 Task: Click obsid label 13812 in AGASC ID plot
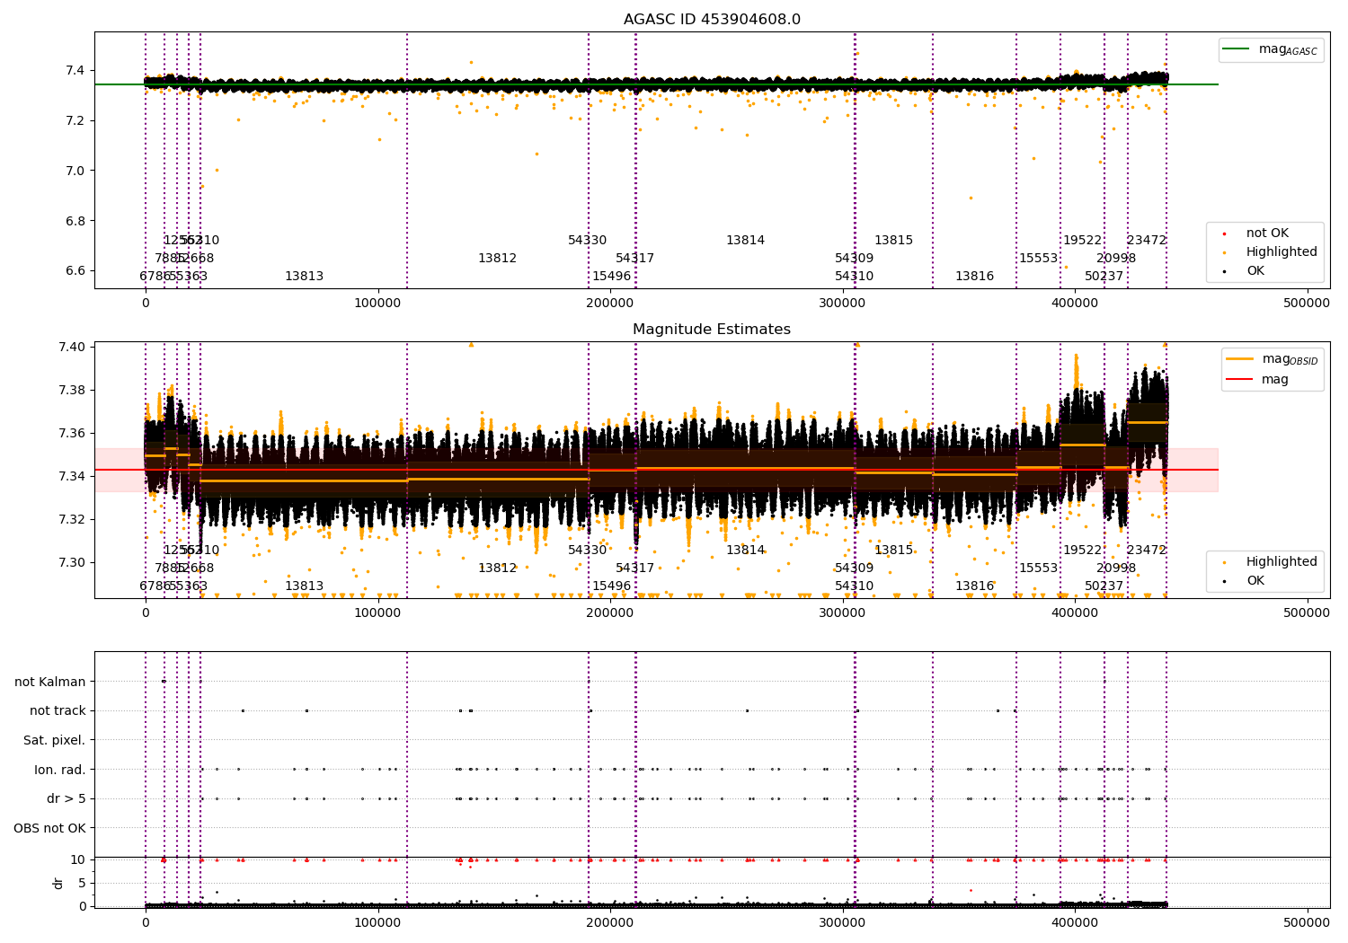tap(497, 259)
